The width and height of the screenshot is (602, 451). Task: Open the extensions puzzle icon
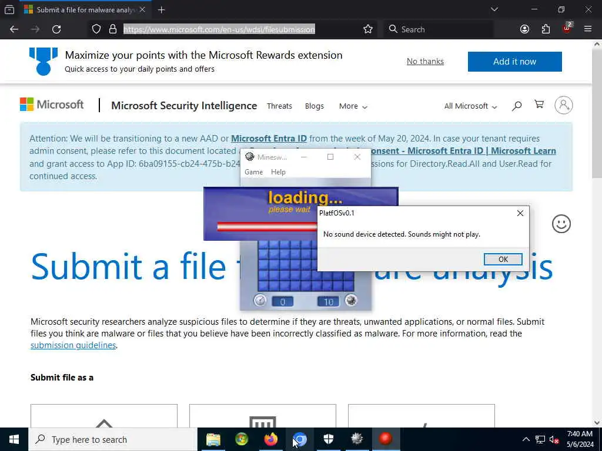click(x=546, y=29)
